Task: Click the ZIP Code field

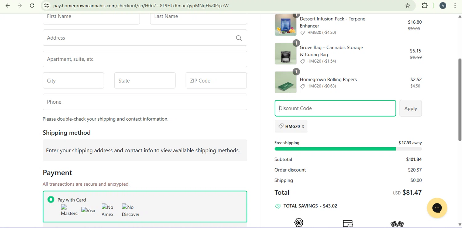Action: [x=216, y=80]
